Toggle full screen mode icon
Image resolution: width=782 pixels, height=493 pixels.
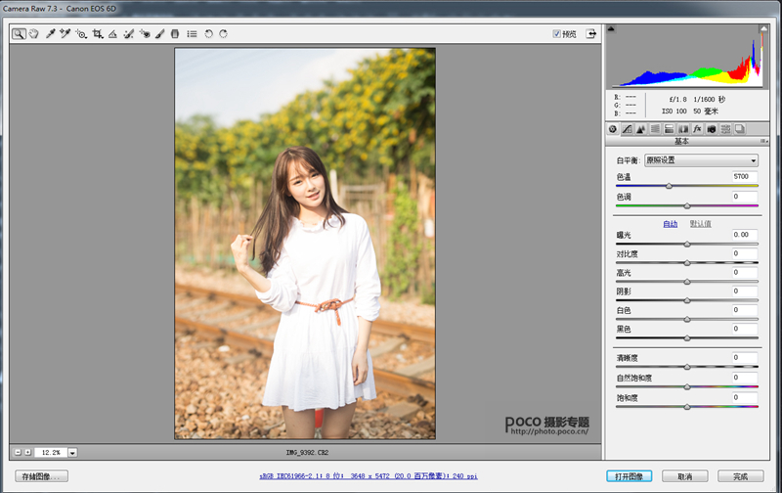[591, 34]
